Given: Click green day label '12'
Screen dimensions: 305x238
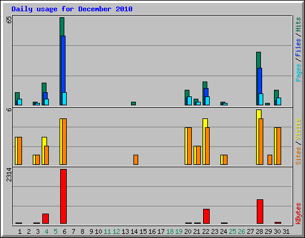Looking at the screenshot, I should pyautogui.click(x=116, y=231).
